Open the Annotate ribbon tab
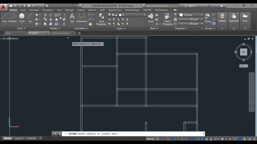Screen dimensions: 257x144 click(x=34, y=10)
